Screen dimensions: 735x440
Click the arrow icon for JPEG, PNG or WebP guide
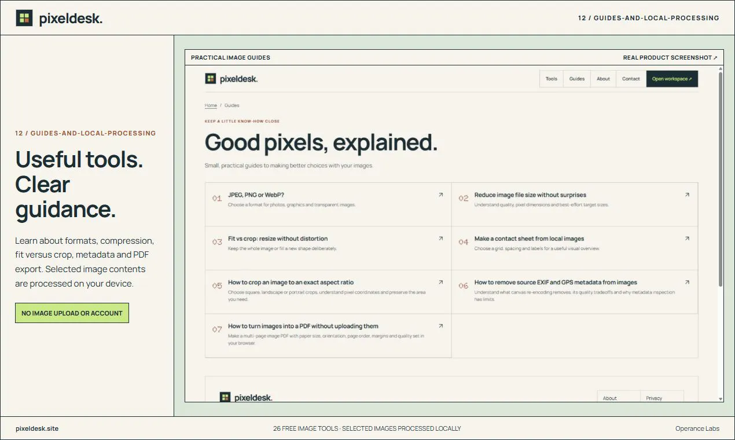click(440, 195)
